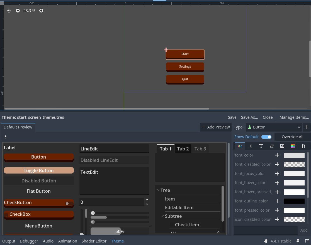Click the font_color white color swatch
The height and width of the screenshot is (245, 311).
[294, 155]
